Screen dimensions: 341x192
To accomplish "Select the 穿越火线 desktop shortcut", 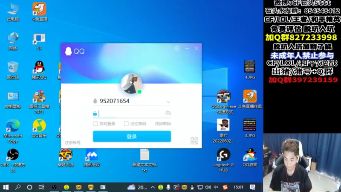I will point(66,158).
